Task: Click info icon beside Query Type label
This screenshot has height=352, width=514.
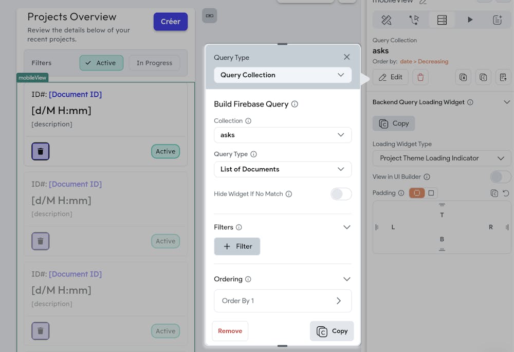Action: point(253,154)
